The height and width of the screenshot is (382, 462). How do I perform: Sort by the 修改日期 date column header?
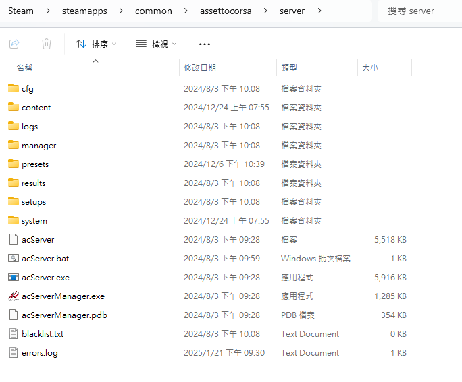[x=228, y=68]
